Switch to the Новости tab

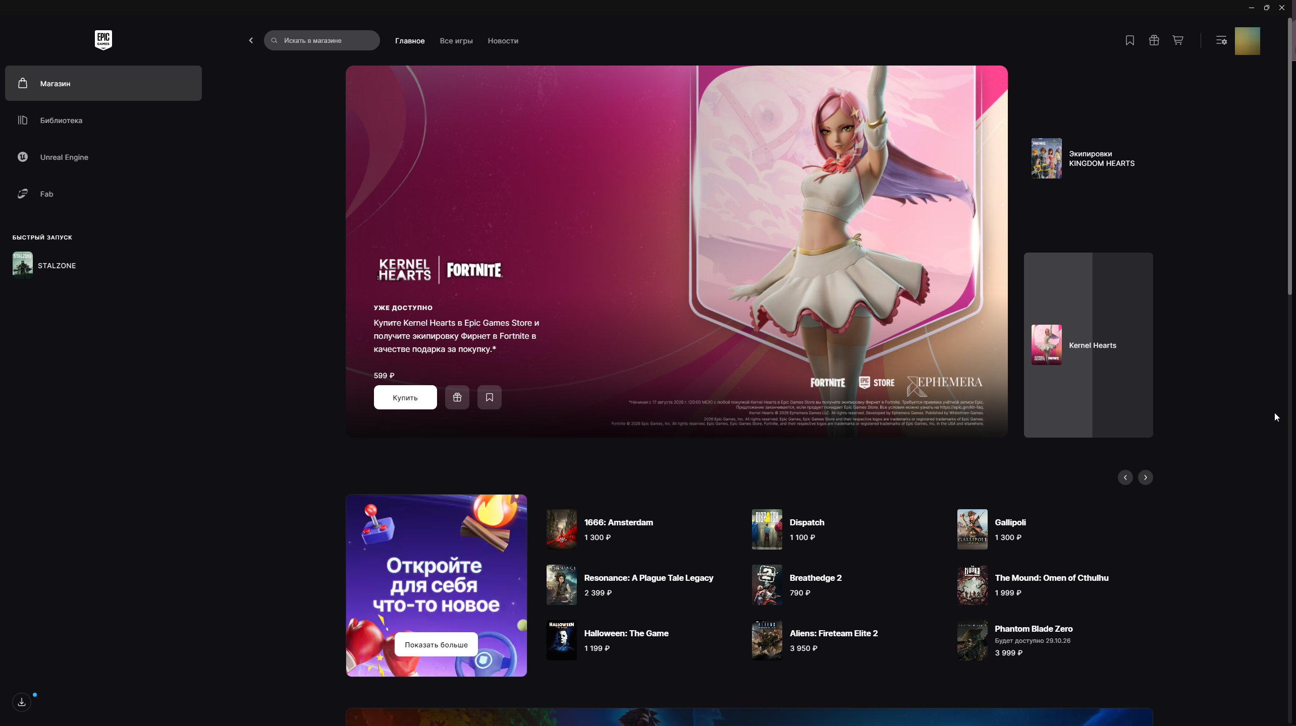tap(503, 41)
